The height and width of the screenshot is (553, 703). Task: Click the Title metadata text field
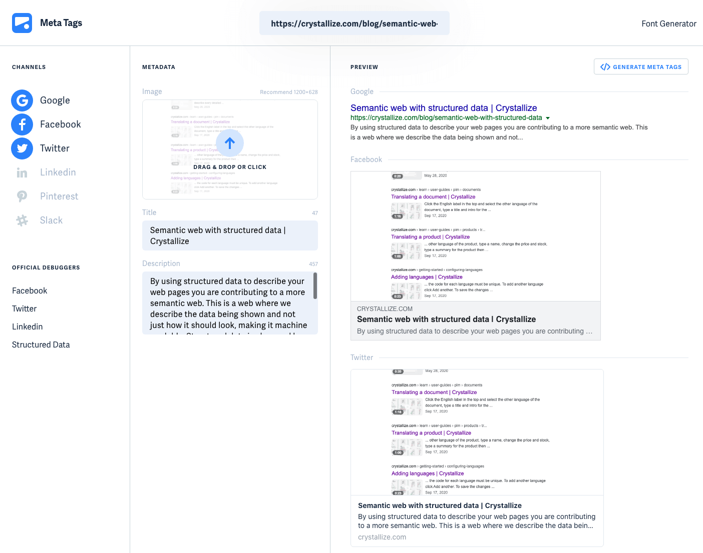[230, 235]
